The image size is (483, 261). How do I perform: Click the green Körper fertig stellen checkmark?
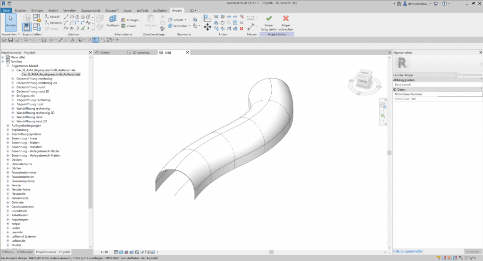pos(269,19)
